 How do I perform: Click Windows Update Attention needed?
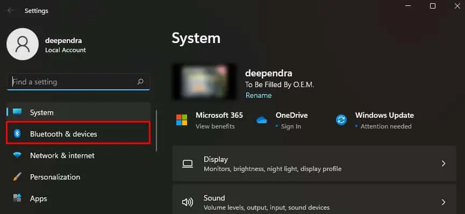(x=386, y=126)
